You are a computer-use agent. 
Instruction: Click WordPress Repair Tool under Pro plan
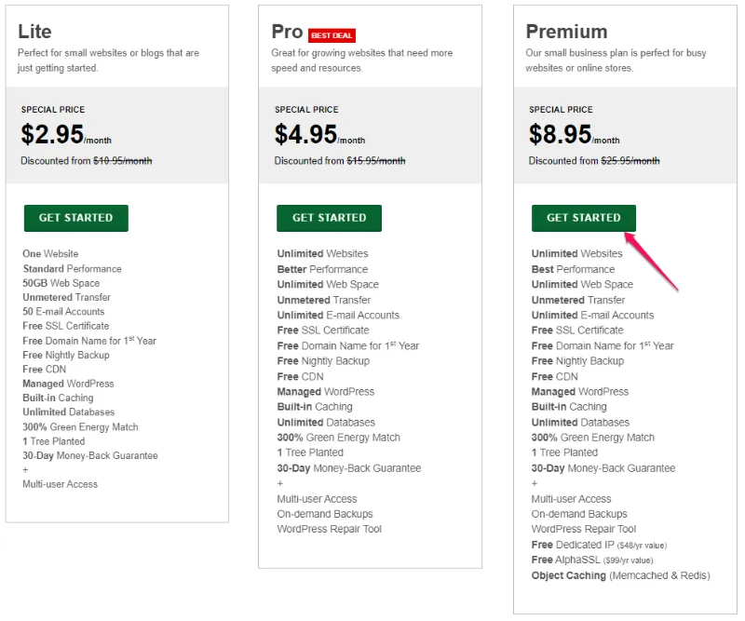click(x=330, y=529)
